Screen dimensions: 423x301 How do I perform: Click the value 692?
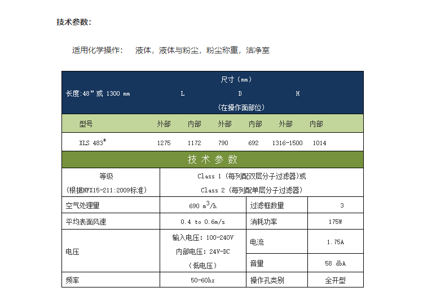[253, 143]
